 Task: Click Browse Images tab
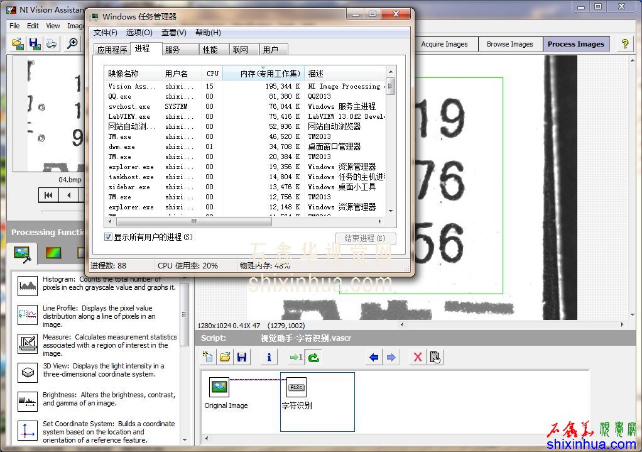click(510, 44)
